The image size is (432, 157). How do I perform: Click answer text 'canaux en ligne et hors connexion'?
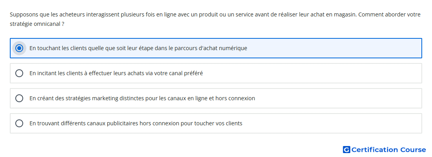click(142, 98)
